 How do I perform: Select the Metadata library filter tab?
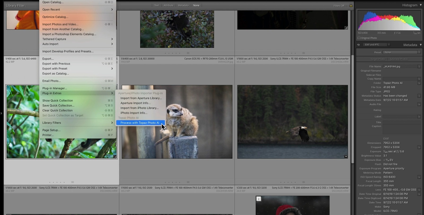[x=183, y=5]
